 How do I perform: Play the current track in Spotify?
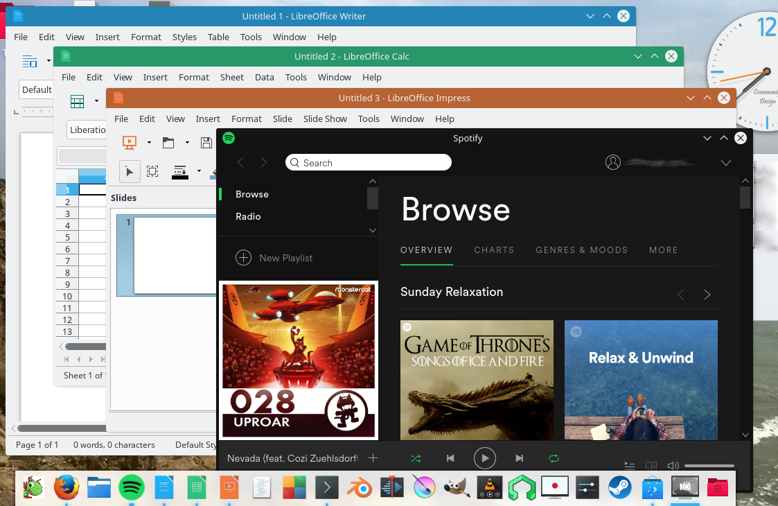pyautogui.click(x=485, y=458)
